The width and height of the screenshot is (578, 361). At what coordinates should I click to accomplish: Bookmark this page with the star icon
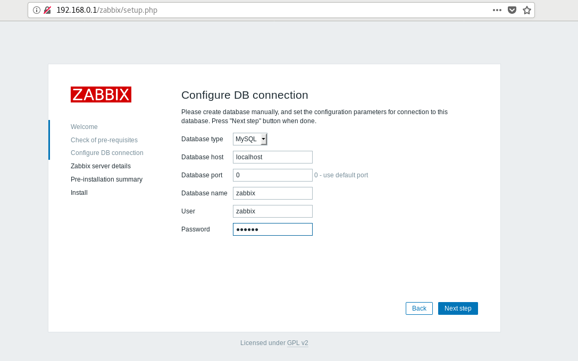527,10
